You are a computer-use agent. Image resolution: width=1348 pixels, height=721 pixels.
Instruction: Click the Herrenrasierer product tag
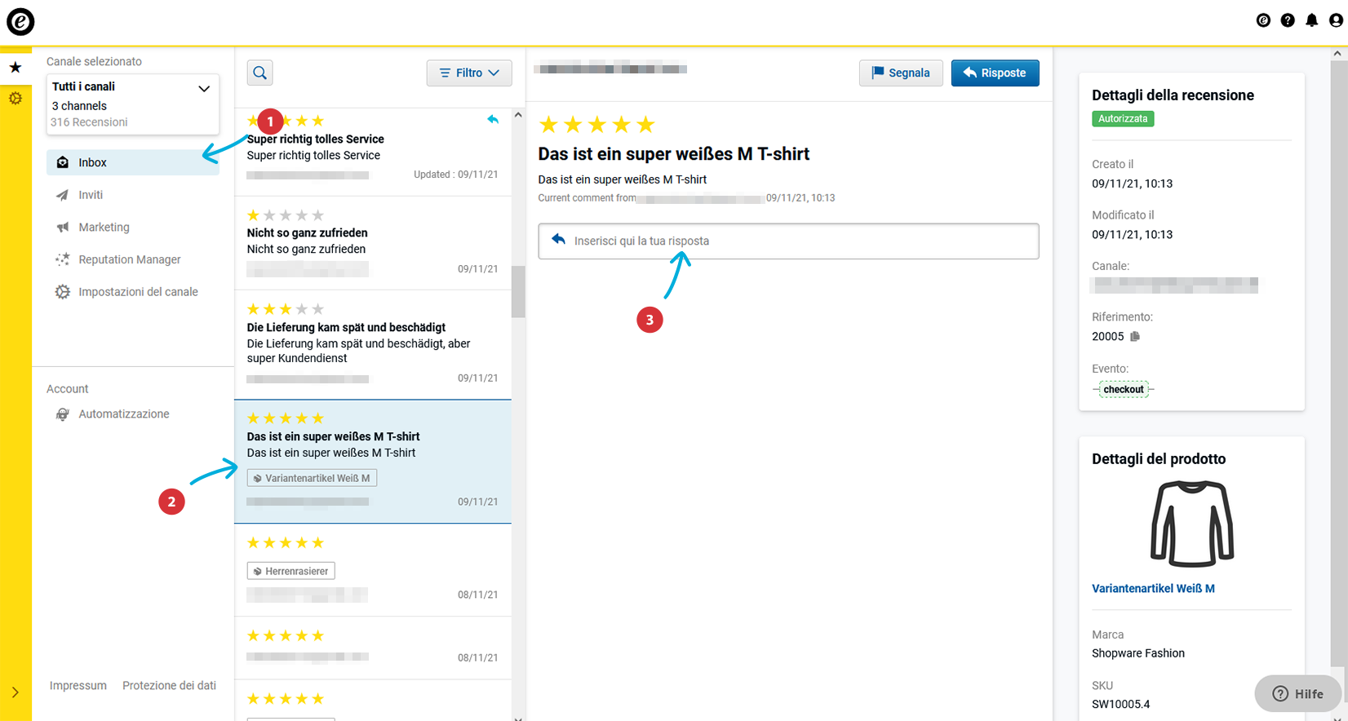point(290,571)
